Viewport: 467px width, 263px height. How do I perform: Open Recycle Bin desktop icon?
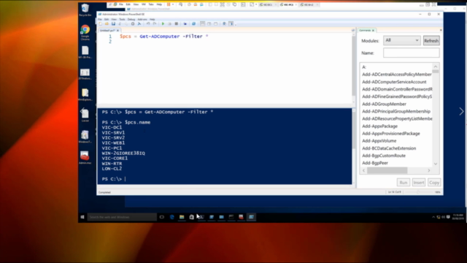click(x=85, y=9)
